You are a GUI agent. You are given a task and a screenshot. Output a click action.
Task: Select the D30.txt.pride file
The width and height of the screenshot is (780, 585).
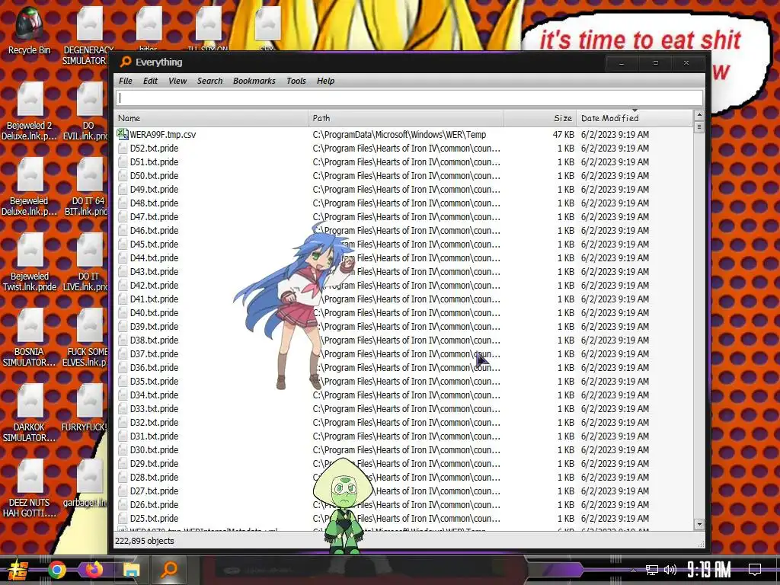154,449
